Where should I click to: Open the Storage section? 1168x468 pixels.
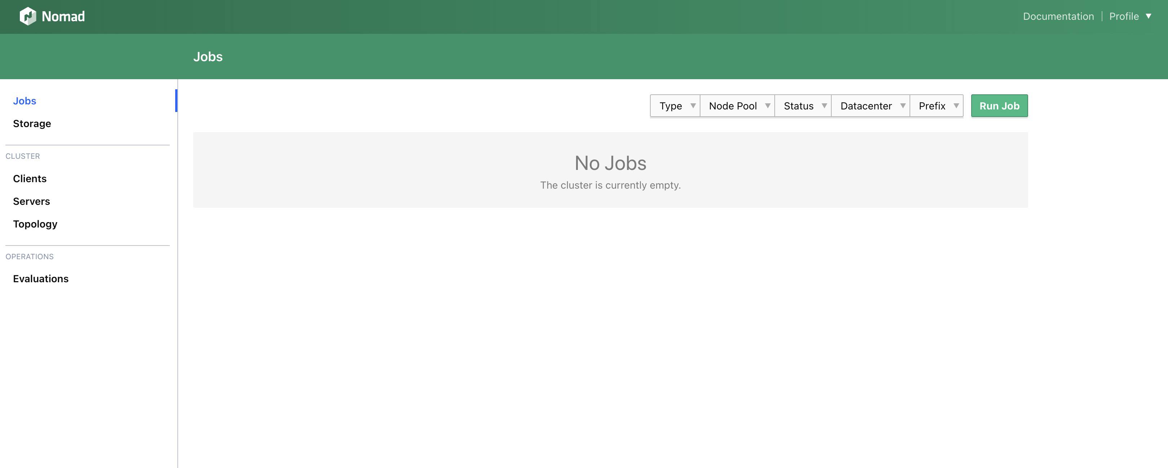coord(32,123)
